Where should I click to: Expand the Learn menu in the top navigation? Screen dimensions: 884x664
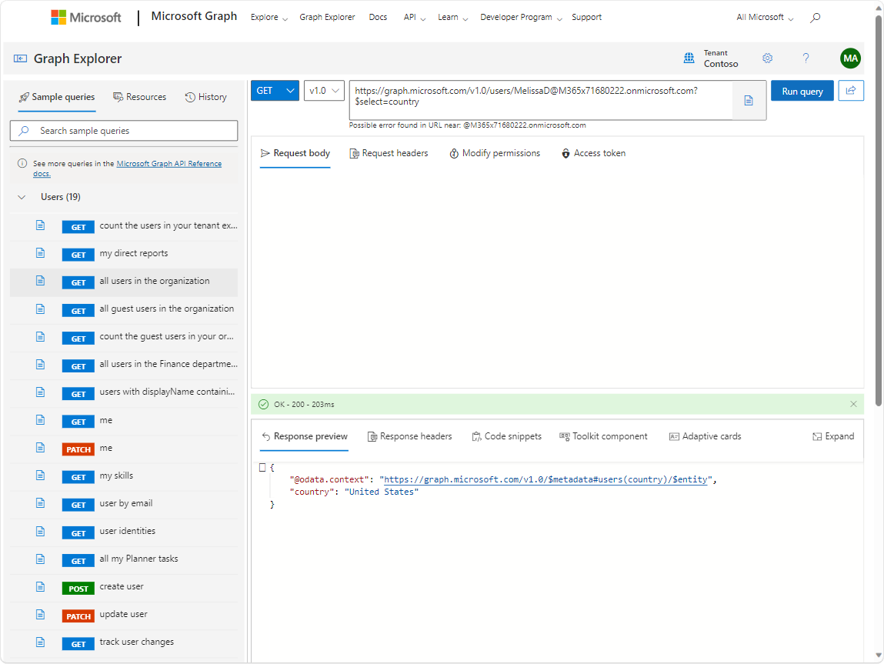[452, 18]
